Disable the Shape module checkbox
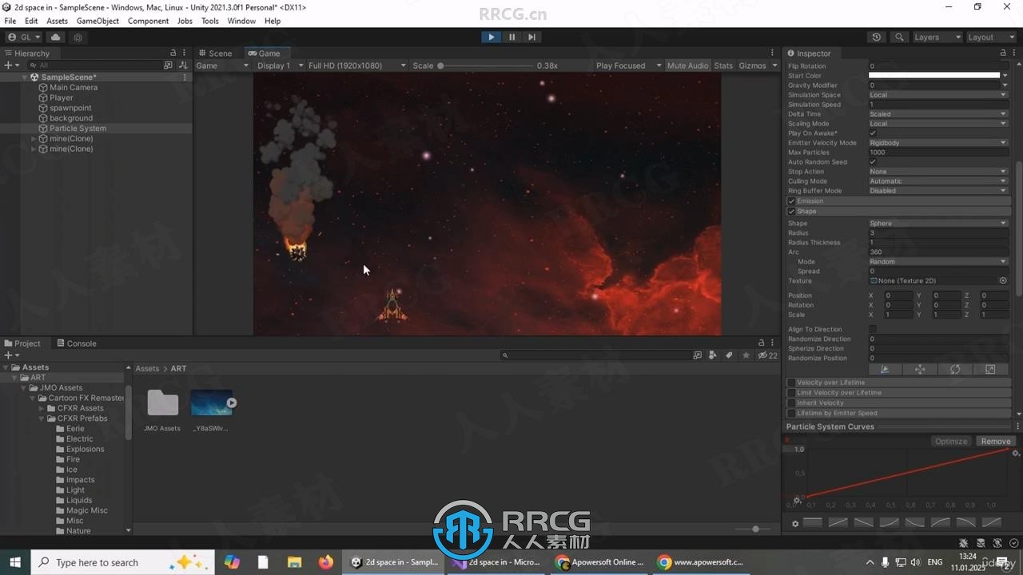The height and width of the screenshot is (575, 1023). pos(792,212)
